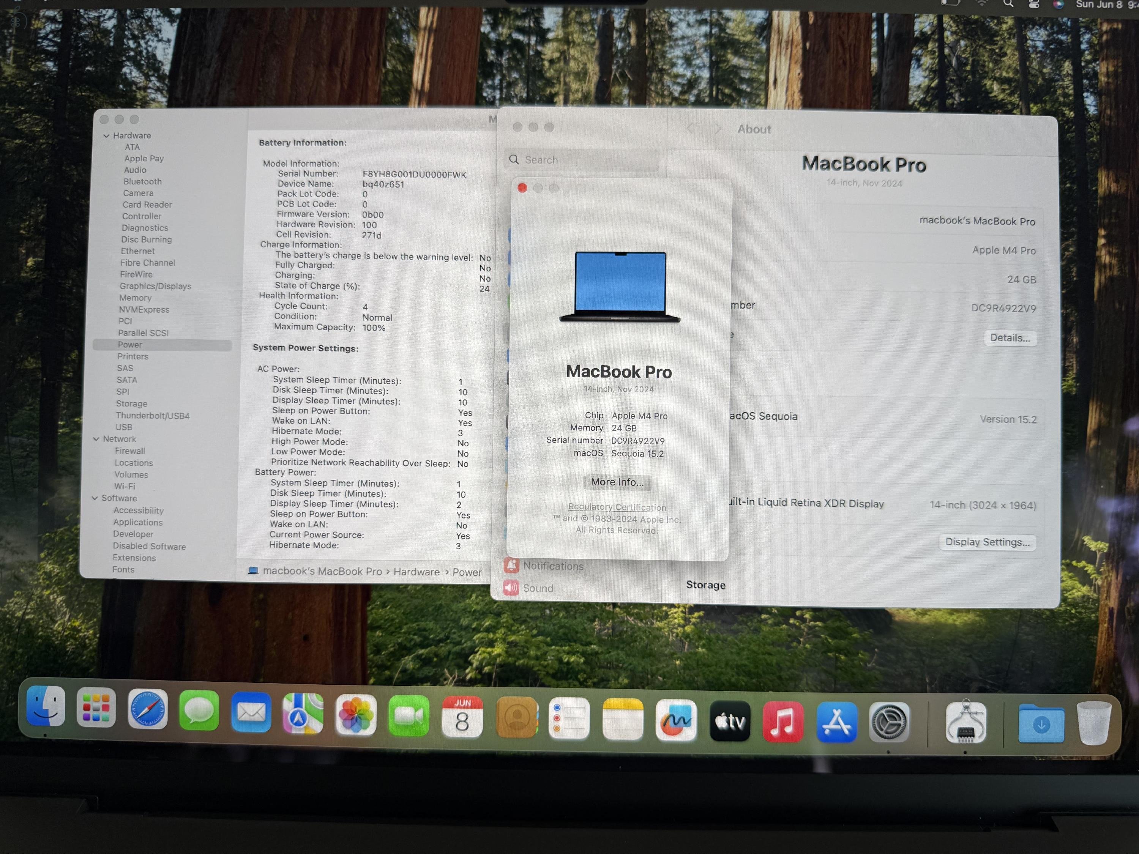Select Card Reader in Hardware list
1139x854 pixels.
pos(147,205)
